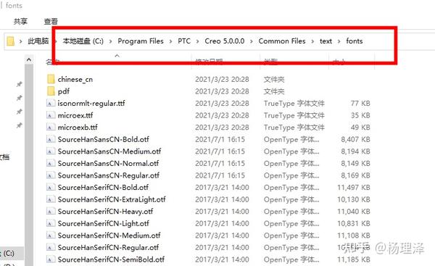
Task: Select the pdf folder icon
Action: (51, 91)
